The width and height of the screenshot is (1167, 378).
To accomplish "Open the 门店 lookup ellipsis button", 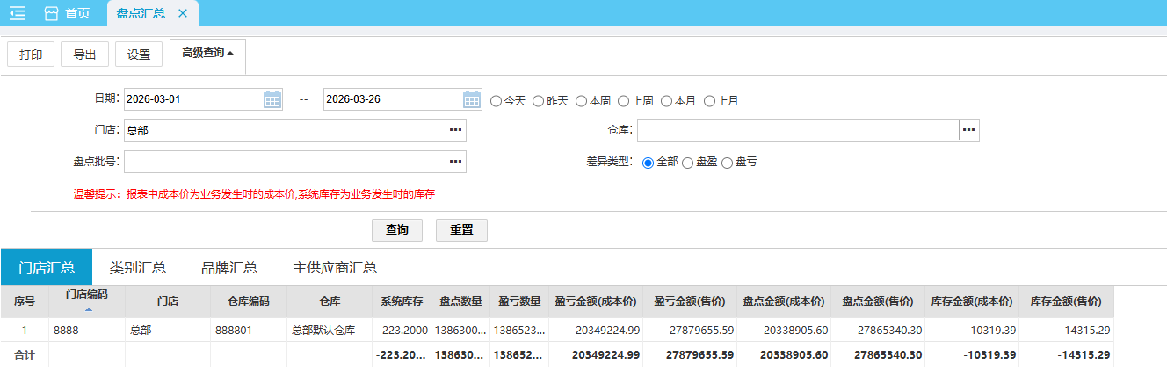I will click(x=455, y=130).
